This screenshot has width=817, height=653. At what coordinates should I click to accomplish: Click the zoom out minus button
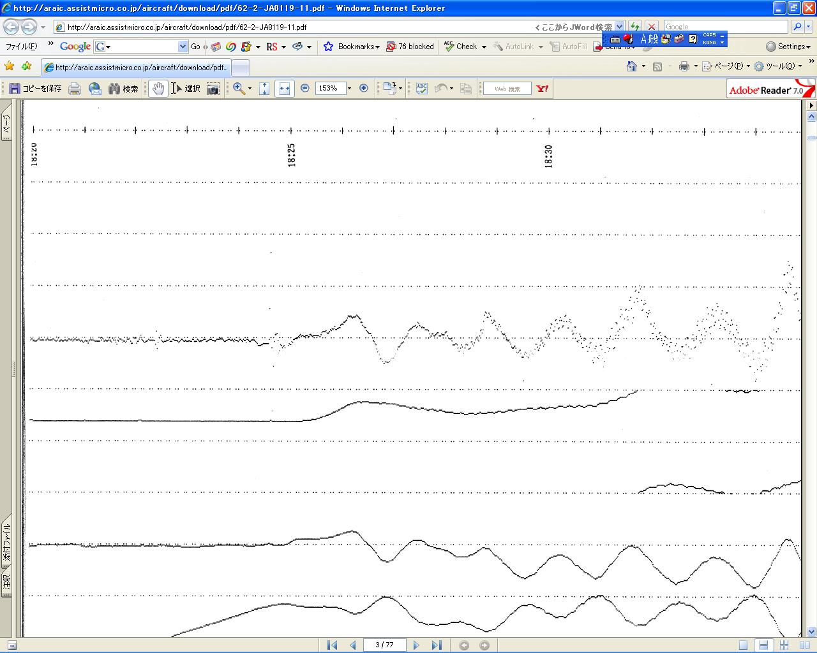[x=305, y=88]
